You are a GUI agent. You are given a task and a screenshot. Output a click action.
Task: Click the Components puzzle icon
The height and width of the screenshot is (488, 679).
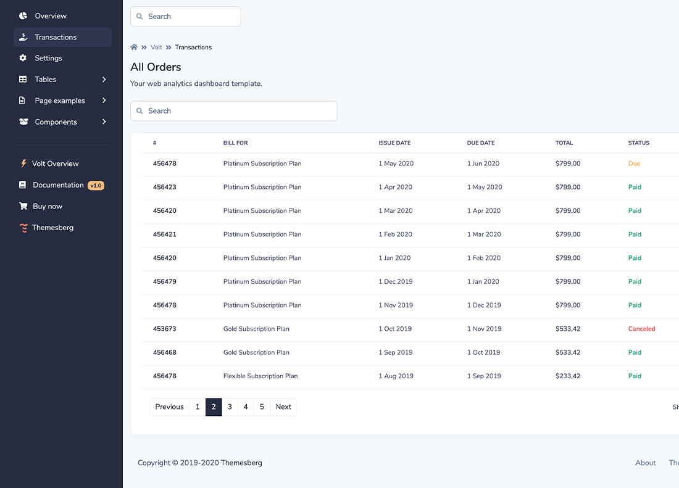coord(23,122)
